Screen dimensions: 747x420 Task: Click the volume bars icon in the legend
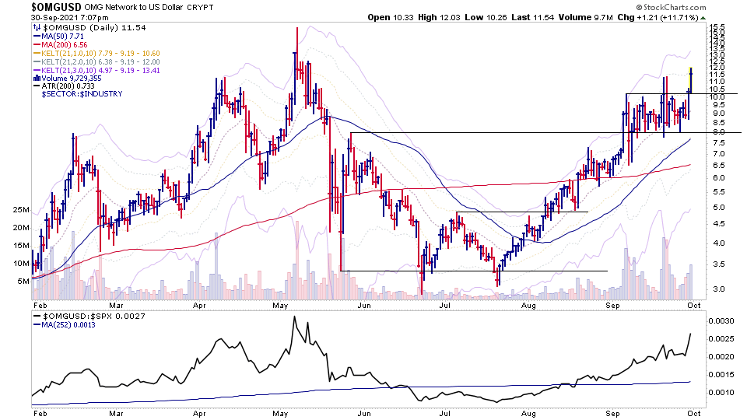tap(37, 78)
